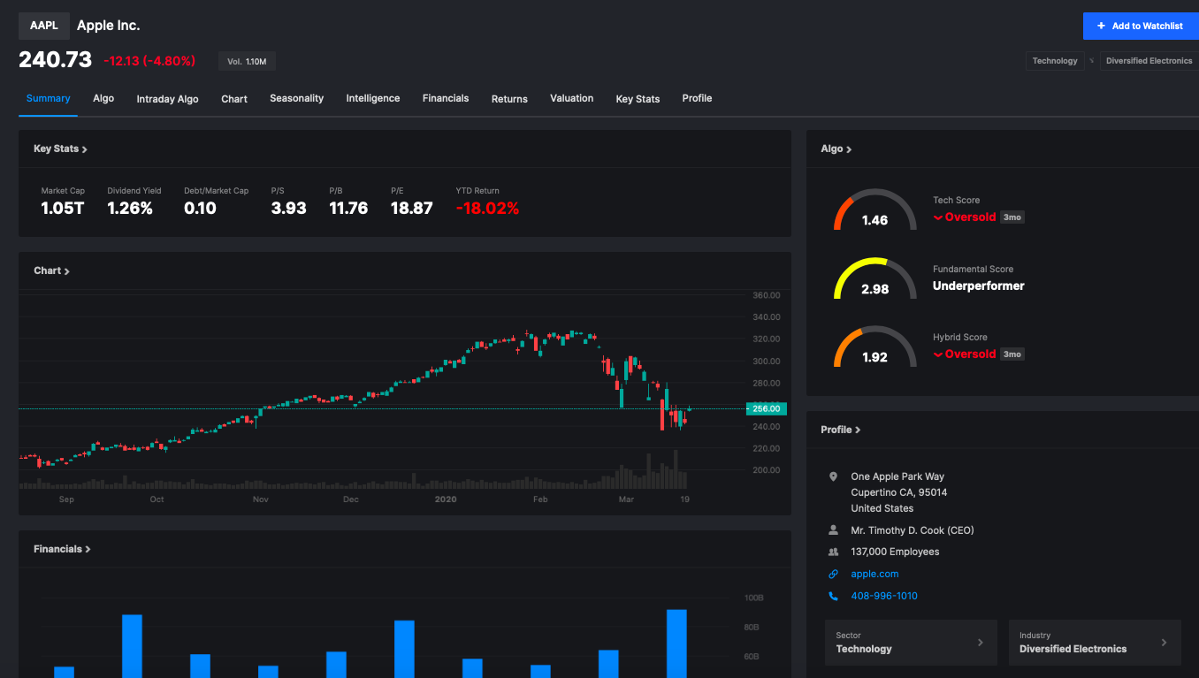Open the Intraday Algo tab
1199x678 pixels.
pos(167,99)
